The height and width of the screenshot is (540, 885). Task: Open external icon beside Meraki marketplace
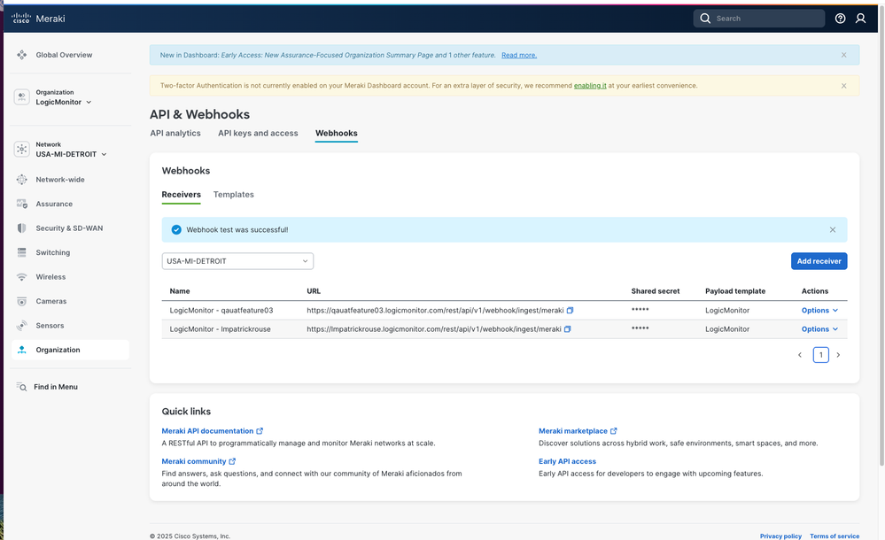[614, 431]
